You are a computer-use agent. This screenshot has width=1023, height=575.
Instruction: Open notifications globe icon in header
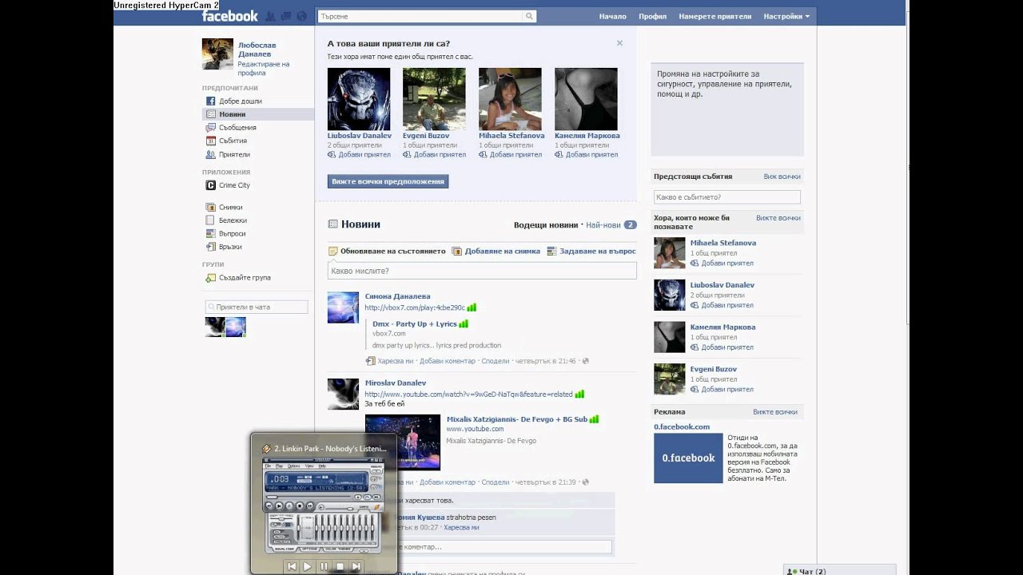pyautogui.click(x=301, y=16)
